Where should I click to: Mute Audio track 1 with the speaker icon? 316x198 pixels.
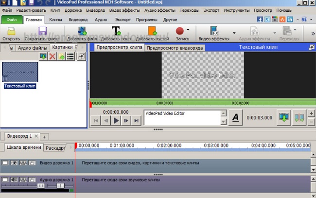click(x=14, y=180)
